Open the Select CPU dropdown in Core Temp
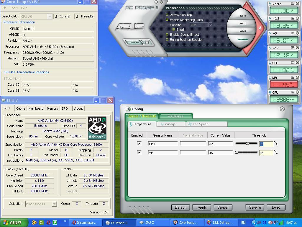The height and width of the screenshot is (227, 302). [x=50, y=17]
